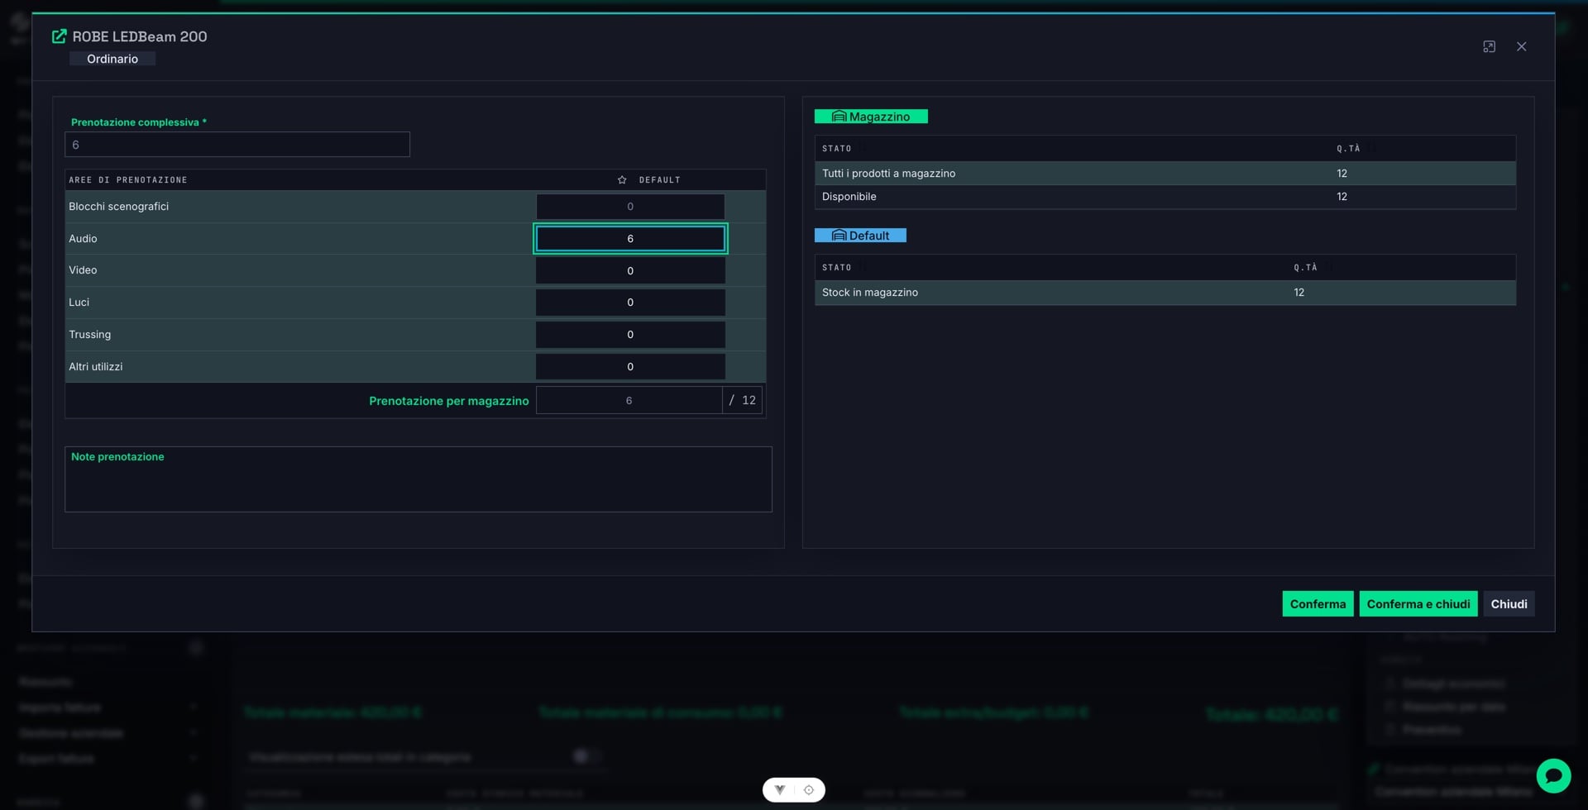The image size is (1588, 810).
Task: Click the target icon in bottom pill
Action: [x=809, y=790]
